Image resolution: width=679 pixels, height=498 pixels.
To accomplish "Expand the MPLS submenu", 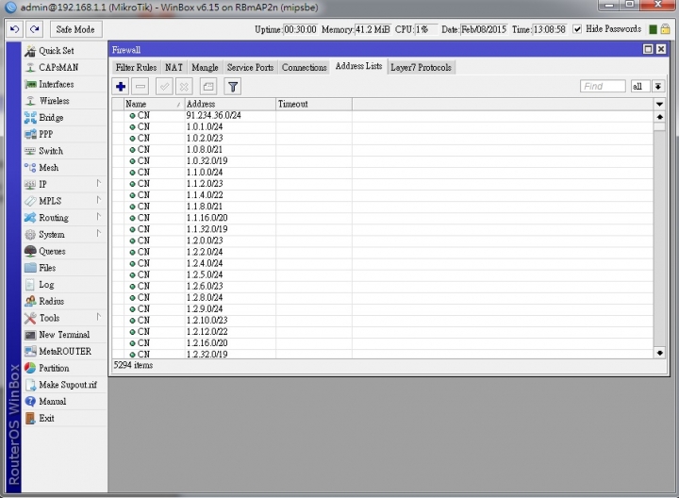I will coord(64,201).
